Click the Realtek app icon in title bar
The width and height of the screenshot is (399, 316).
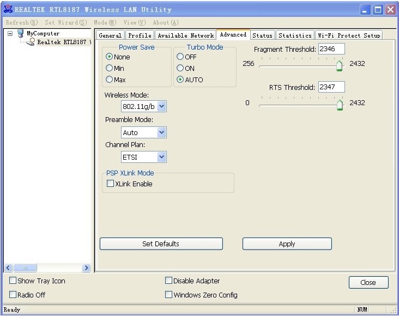point(8,9)
